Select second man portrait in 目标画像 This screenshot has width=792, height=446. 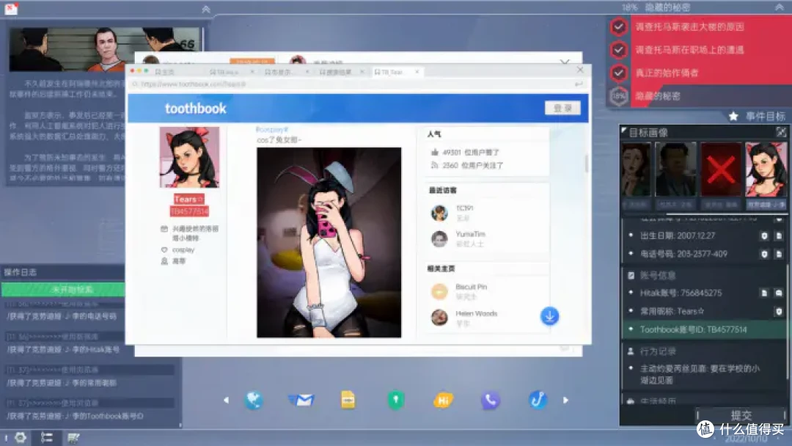tap(676, 169)
